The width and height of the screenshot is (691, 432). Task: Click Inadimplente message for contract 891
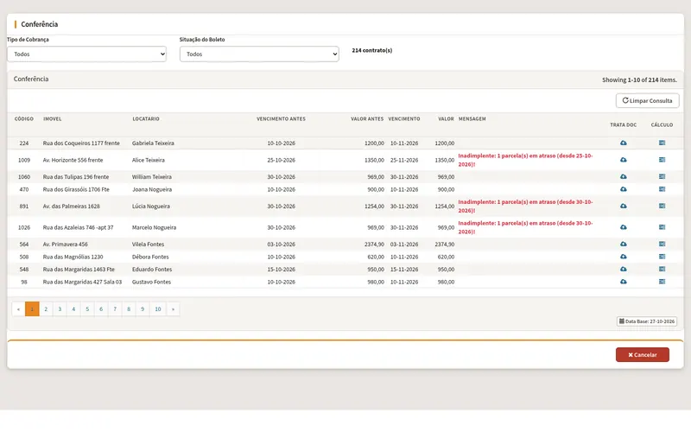[525, 206]
